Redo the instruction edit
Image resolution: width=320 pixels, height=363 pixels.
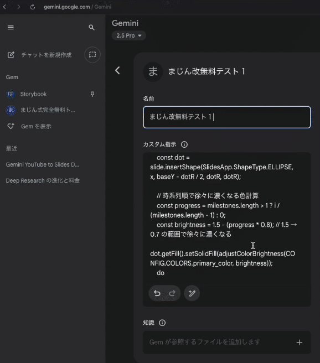coord(172,293)
